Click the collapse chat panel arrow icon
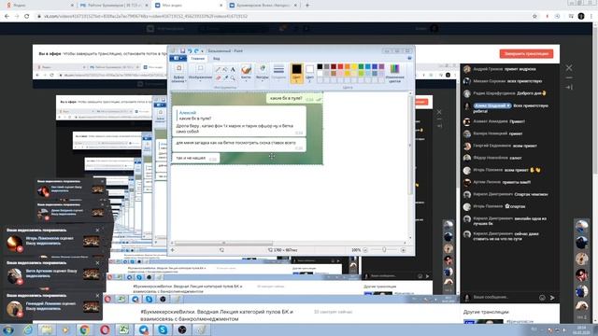This screenshot has width=598, height=336. (x=569, y=87)
